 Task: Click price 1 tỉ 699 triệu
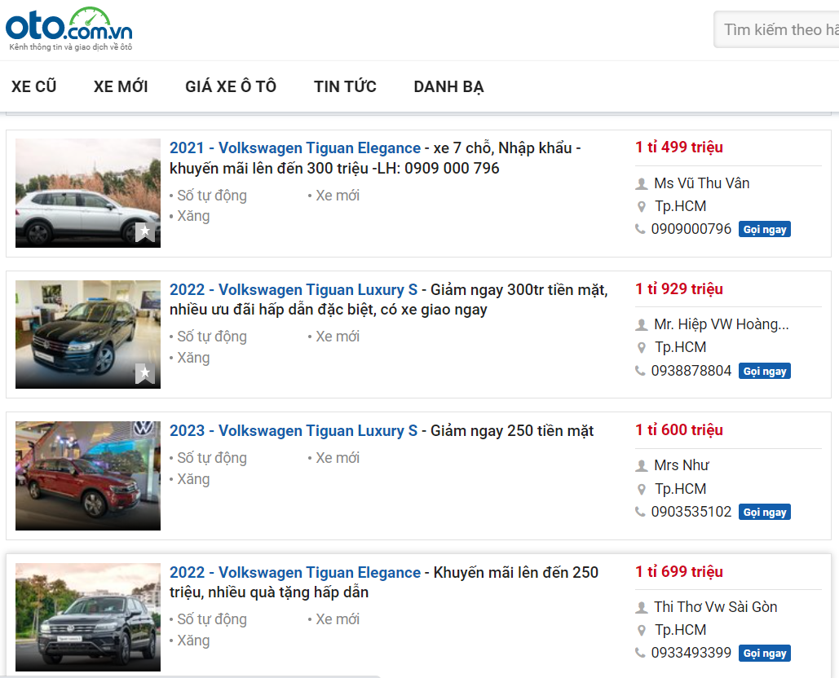pyautogui.click(x=679, y=572)
